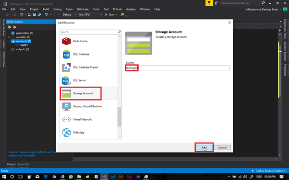
Task: Open Firefox from the taskbar
Action: pyautogui.click(x=62, y=177)
